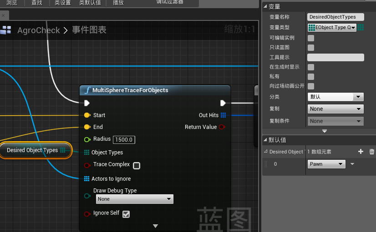
Task: Uncheck the Ignore Self checkbox
Action: (x=126, y=214)
